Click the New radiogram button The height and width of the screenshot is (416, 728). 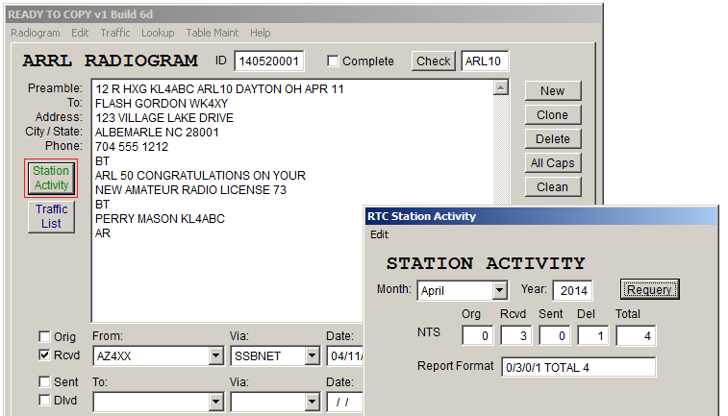pos(553,91)
